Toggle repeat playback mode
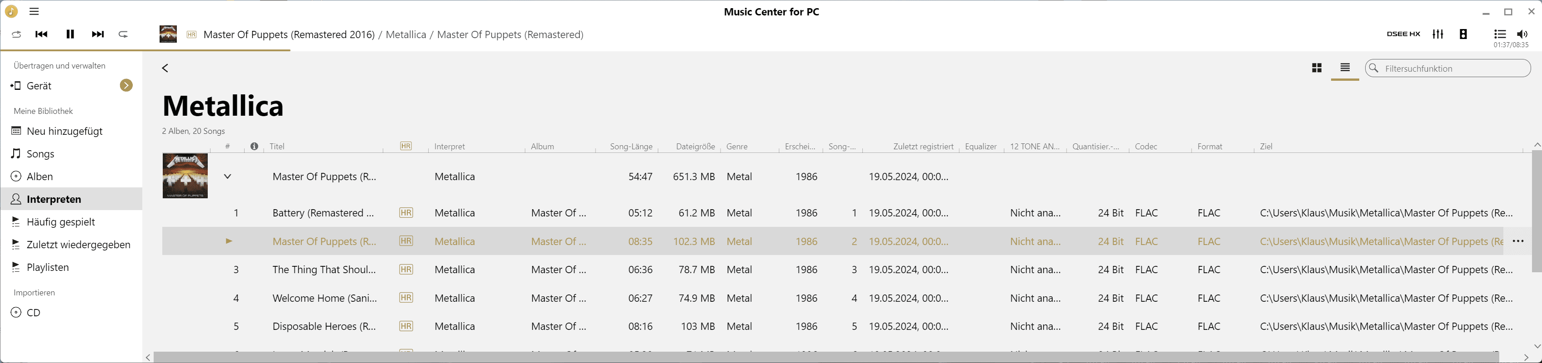The width and height of the screenshot is (1542, 363). click(123, 34)
